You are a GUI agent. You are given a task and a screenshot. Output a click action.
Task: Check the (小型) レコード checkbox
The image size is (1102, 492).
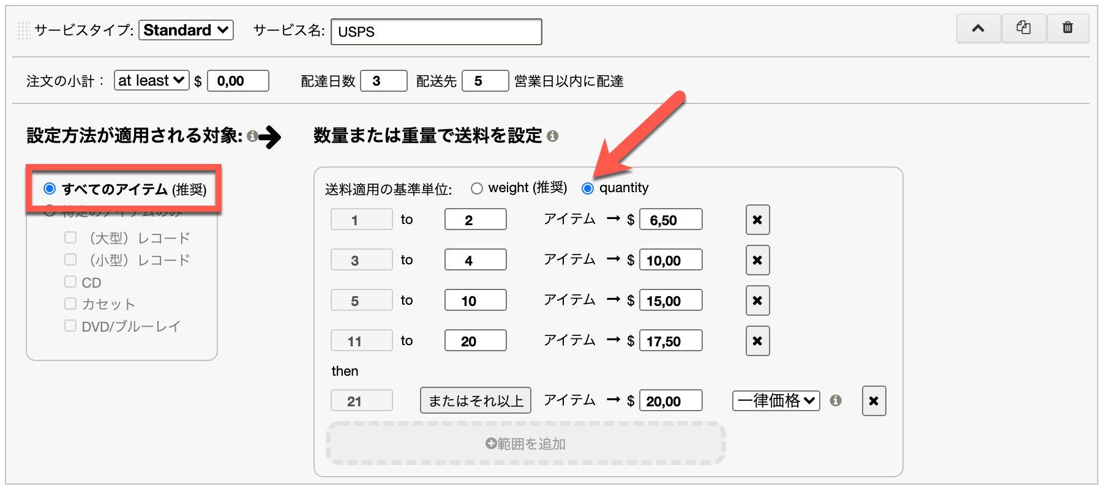pyautogui.click(x=70, y=259)
